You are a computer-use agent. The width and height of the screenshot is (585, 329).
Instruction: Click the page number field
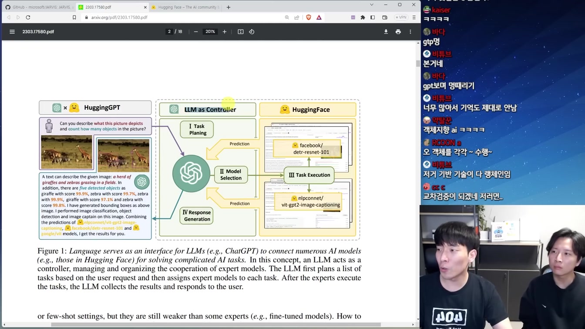tap(169, 32)
